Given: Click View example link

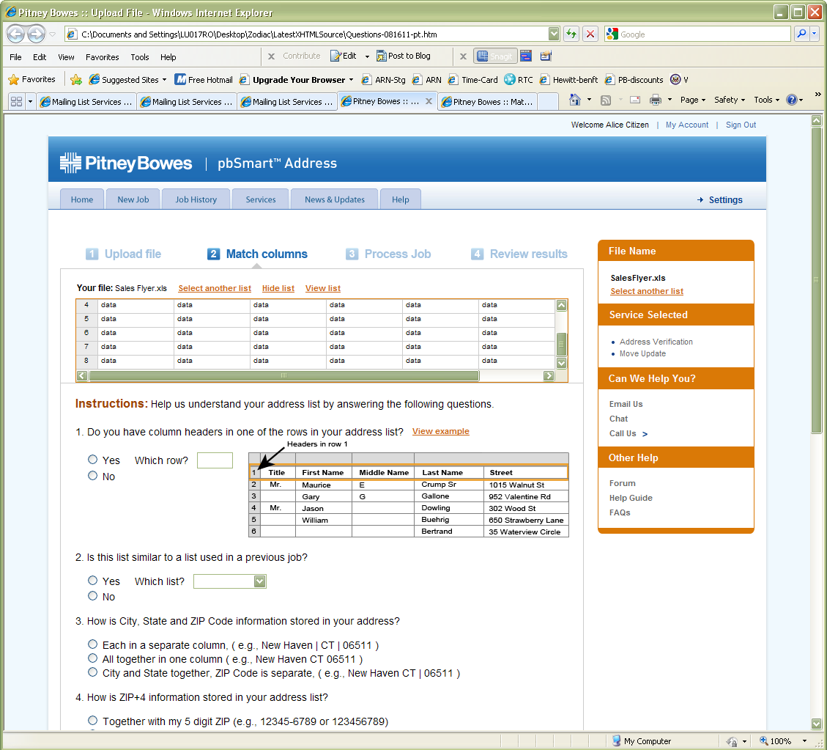Looking at the screenshot, I should 440,431.
